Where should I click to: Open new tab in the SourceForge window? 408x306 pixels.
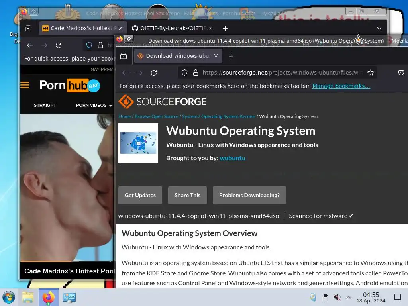tap(231, 56)
